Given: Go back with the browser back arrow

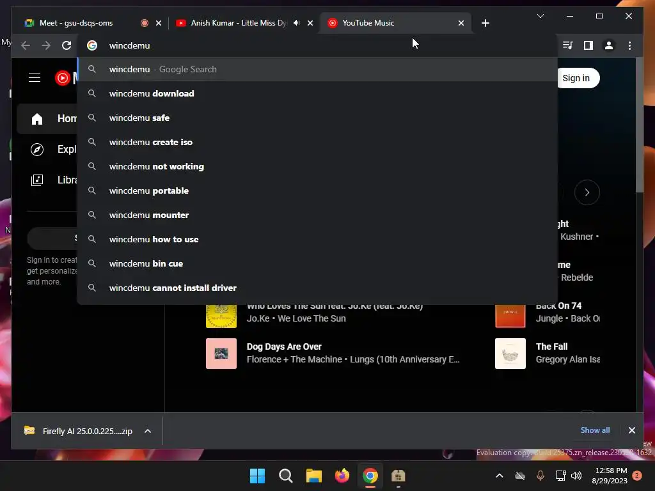Looking at the screenshot, I should (26, 45).
